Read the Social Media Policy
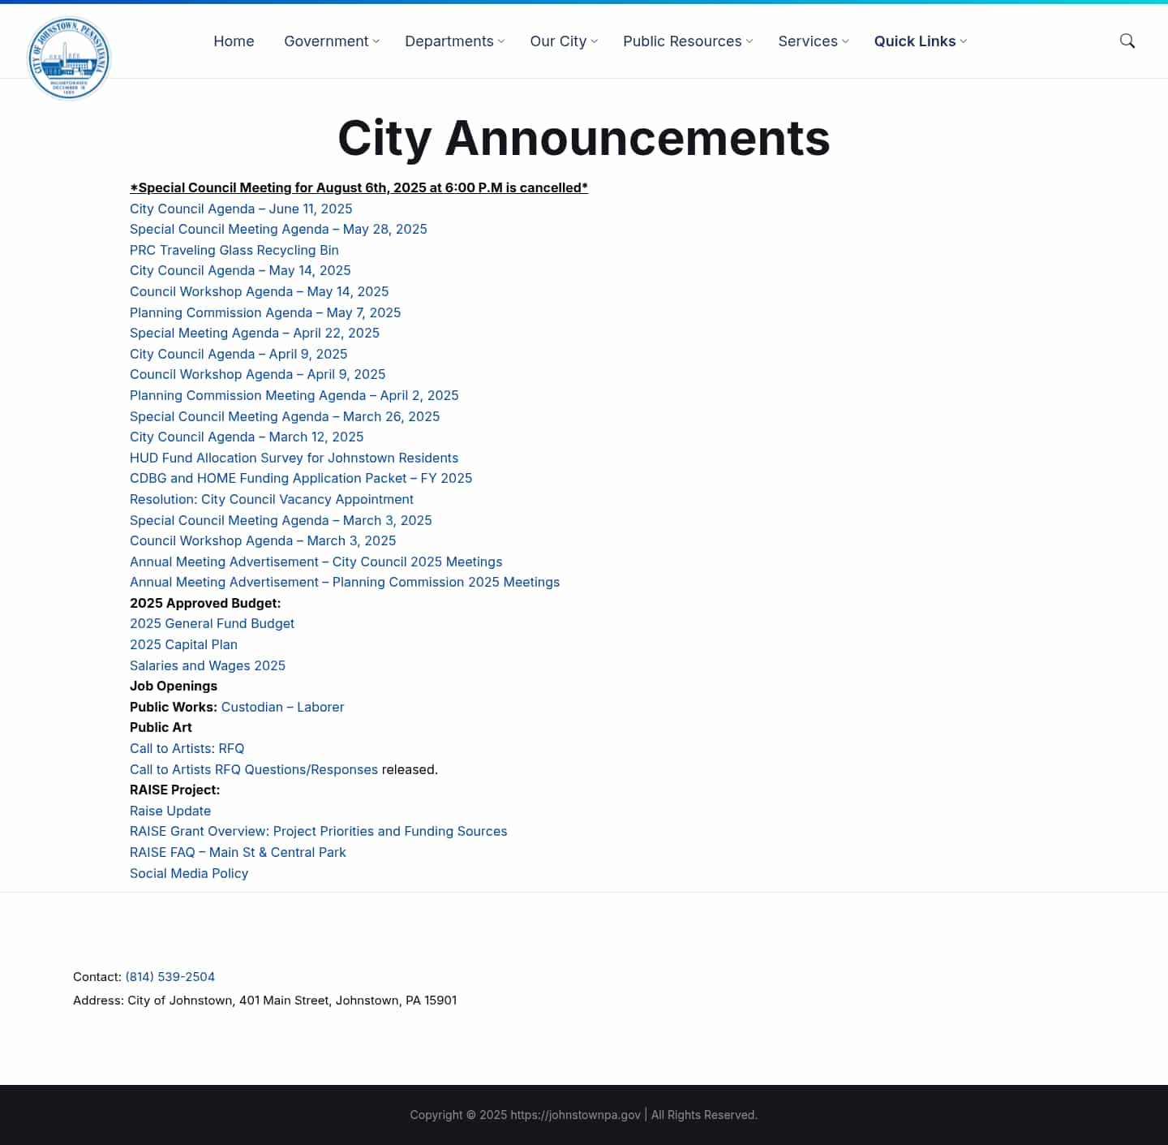 point(189,873)
